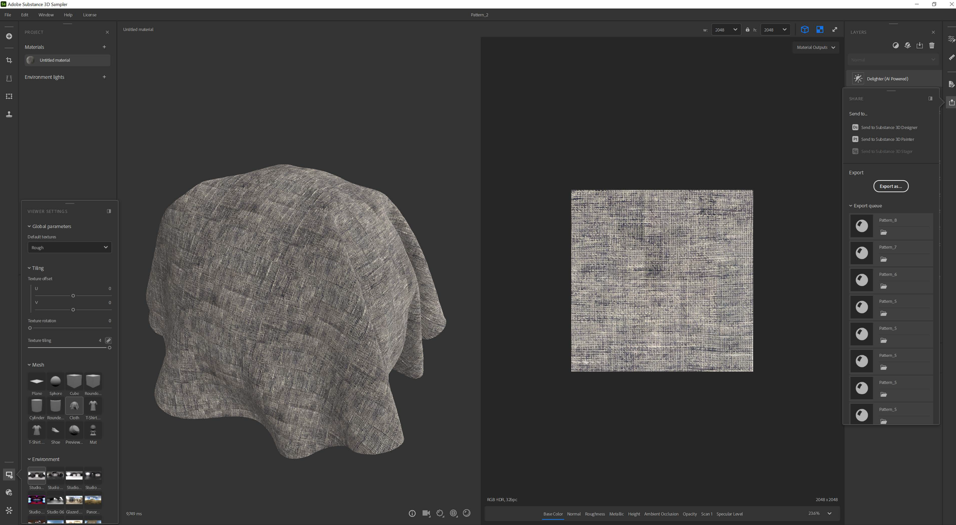Screen dimensions: 956x525
Task: Toggle the Share panel icon in right sidebar
Action: (951, 102)
